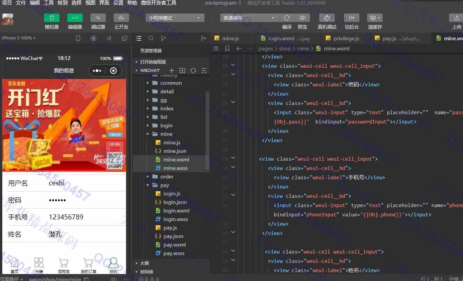The image size is (463, 281).
Task: Open the mini program mode dropdown
Action: pyautogui.click(x=175, y=18)
